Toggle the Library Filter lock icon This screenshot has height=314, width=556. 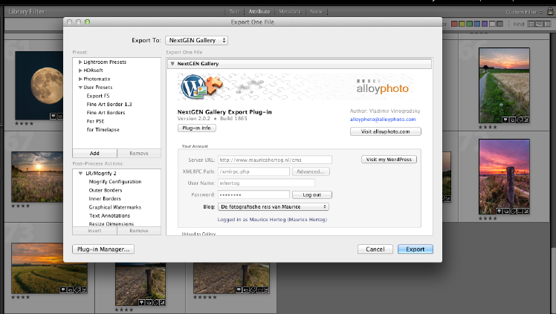pos(550,10)
